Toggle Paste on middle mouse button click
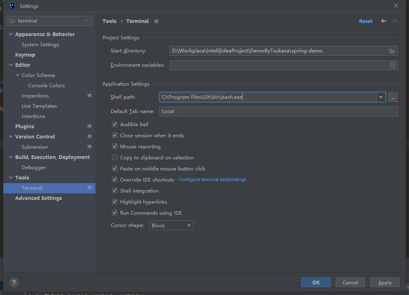This screenshot has height=295, width=409. point(115,168)
